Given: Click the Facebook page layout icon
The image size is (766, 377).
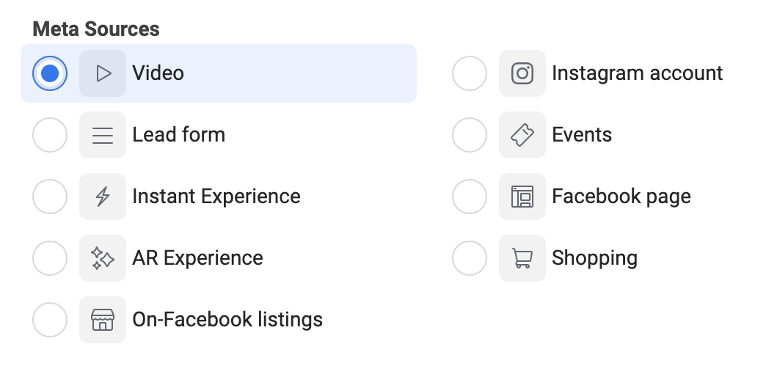Looking at the screenshot, I should [522, 197].
